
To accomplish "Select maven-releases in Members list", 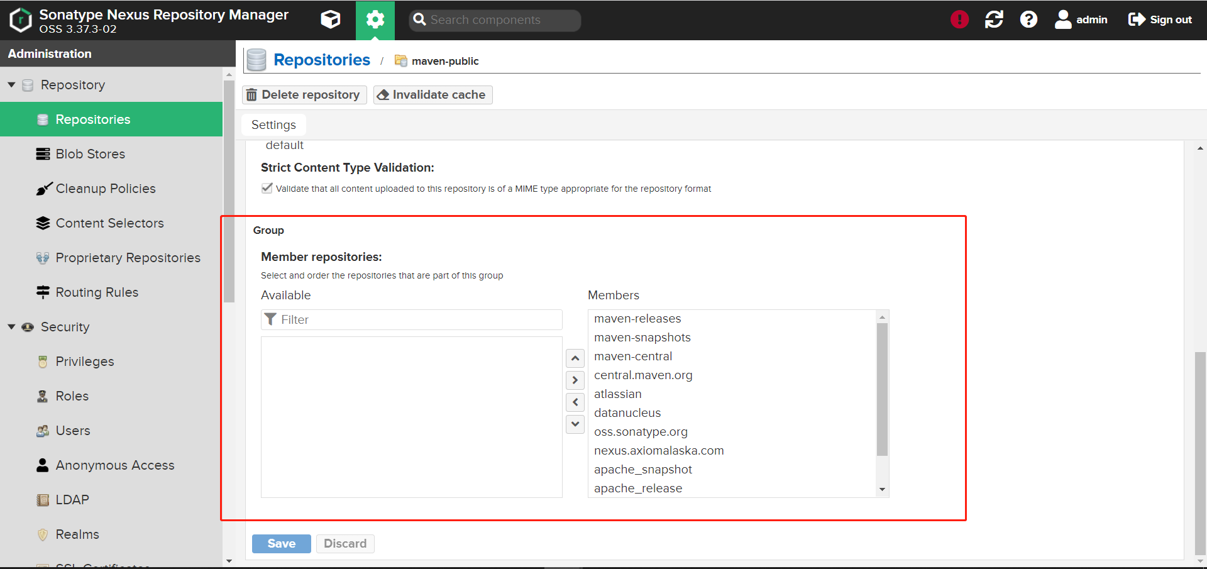I will 732,319.
